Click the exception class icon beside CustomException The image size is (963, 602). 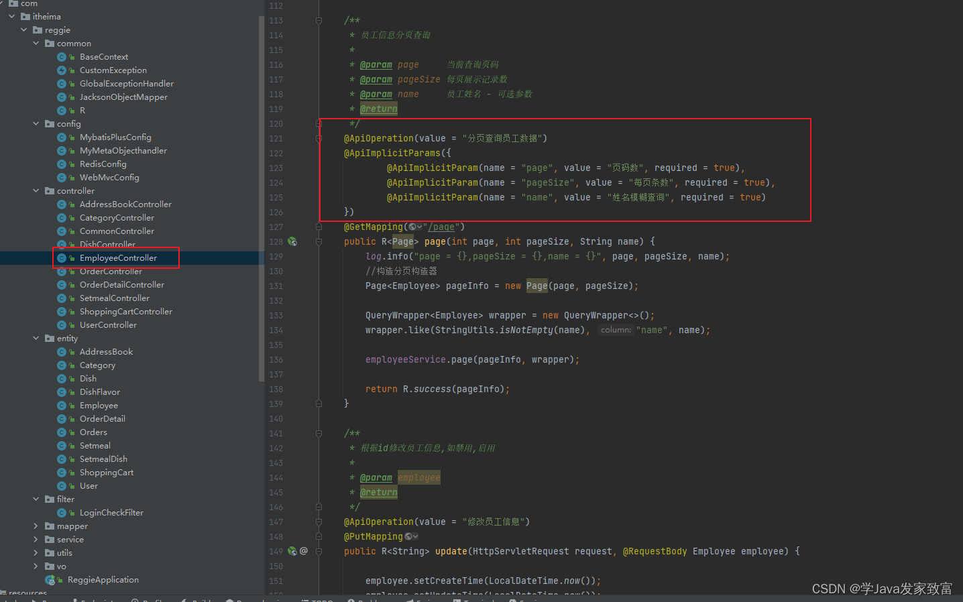click(x=62, y=70)
